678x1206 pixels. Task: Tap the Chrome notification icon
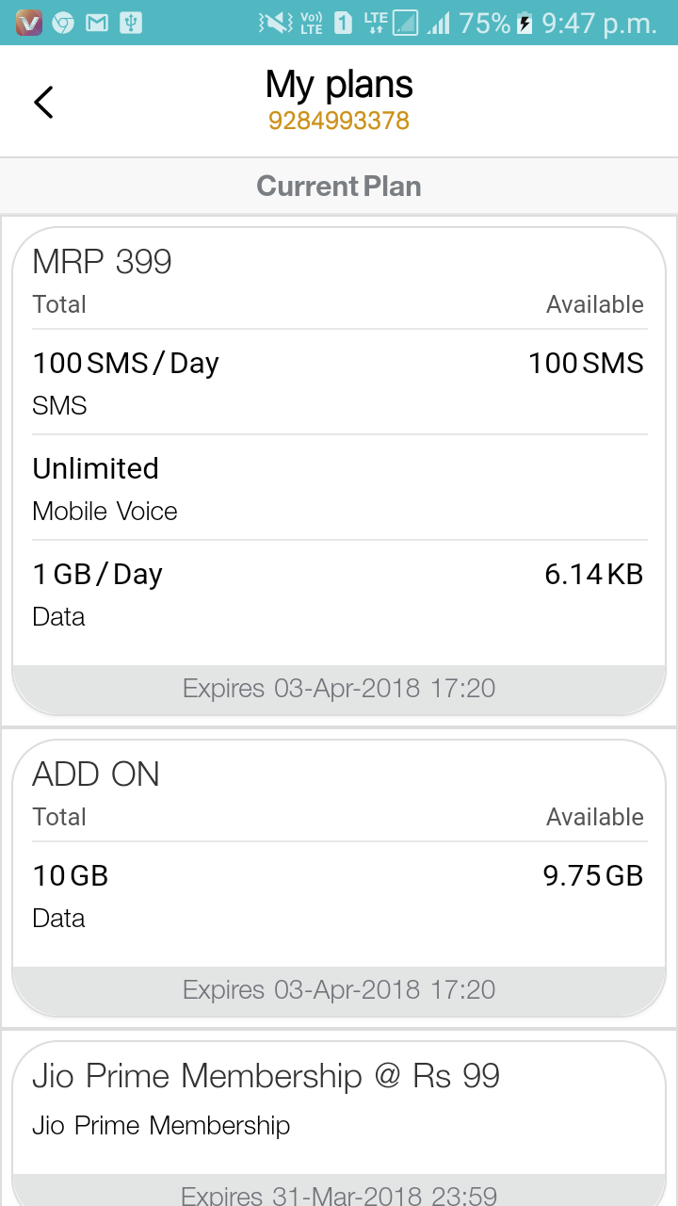(63, 23)
